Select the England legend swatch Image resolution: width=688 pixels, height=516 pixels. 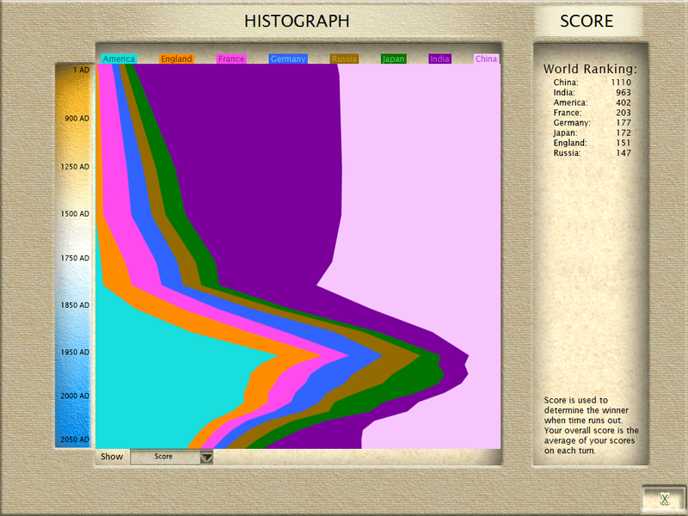click(x=176, y=58)
